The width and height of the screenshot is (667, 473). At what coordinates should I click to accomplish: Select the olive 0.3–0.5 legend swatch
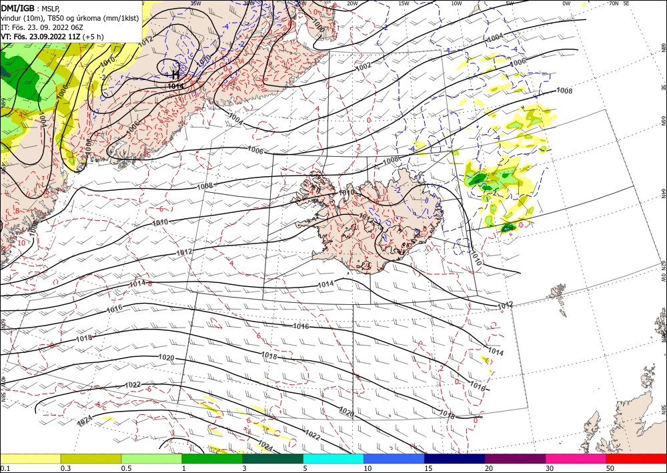pos(91,459)
